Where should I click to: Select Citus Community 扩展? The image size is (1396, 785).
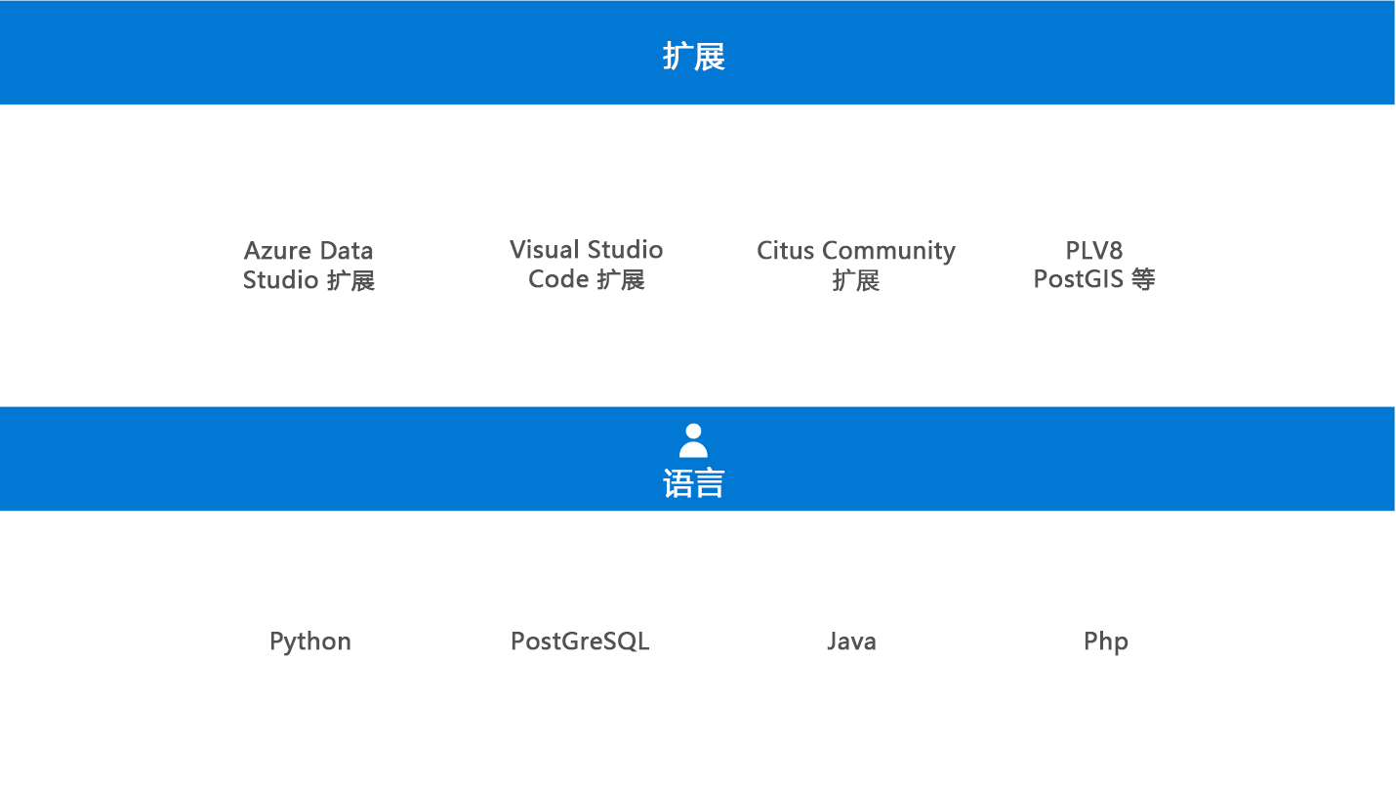pos(856,265)
